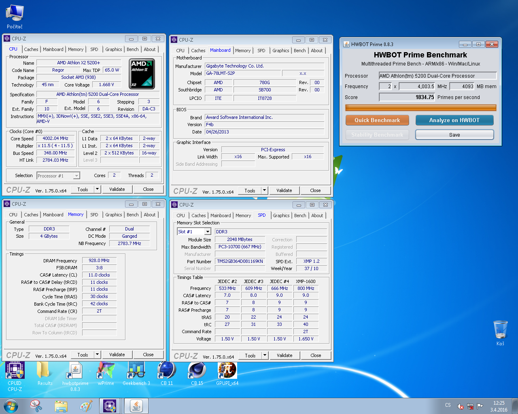Click Save in HWBOT Prime
Screen dimensions: 518x414
click(x=454, y=135)
